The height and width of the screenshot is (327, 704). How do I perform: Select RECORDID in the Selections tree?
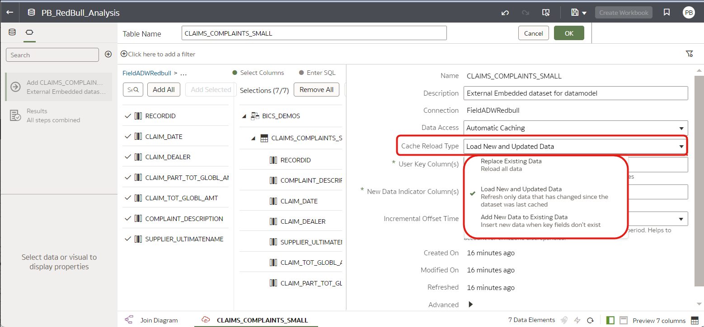296,160
